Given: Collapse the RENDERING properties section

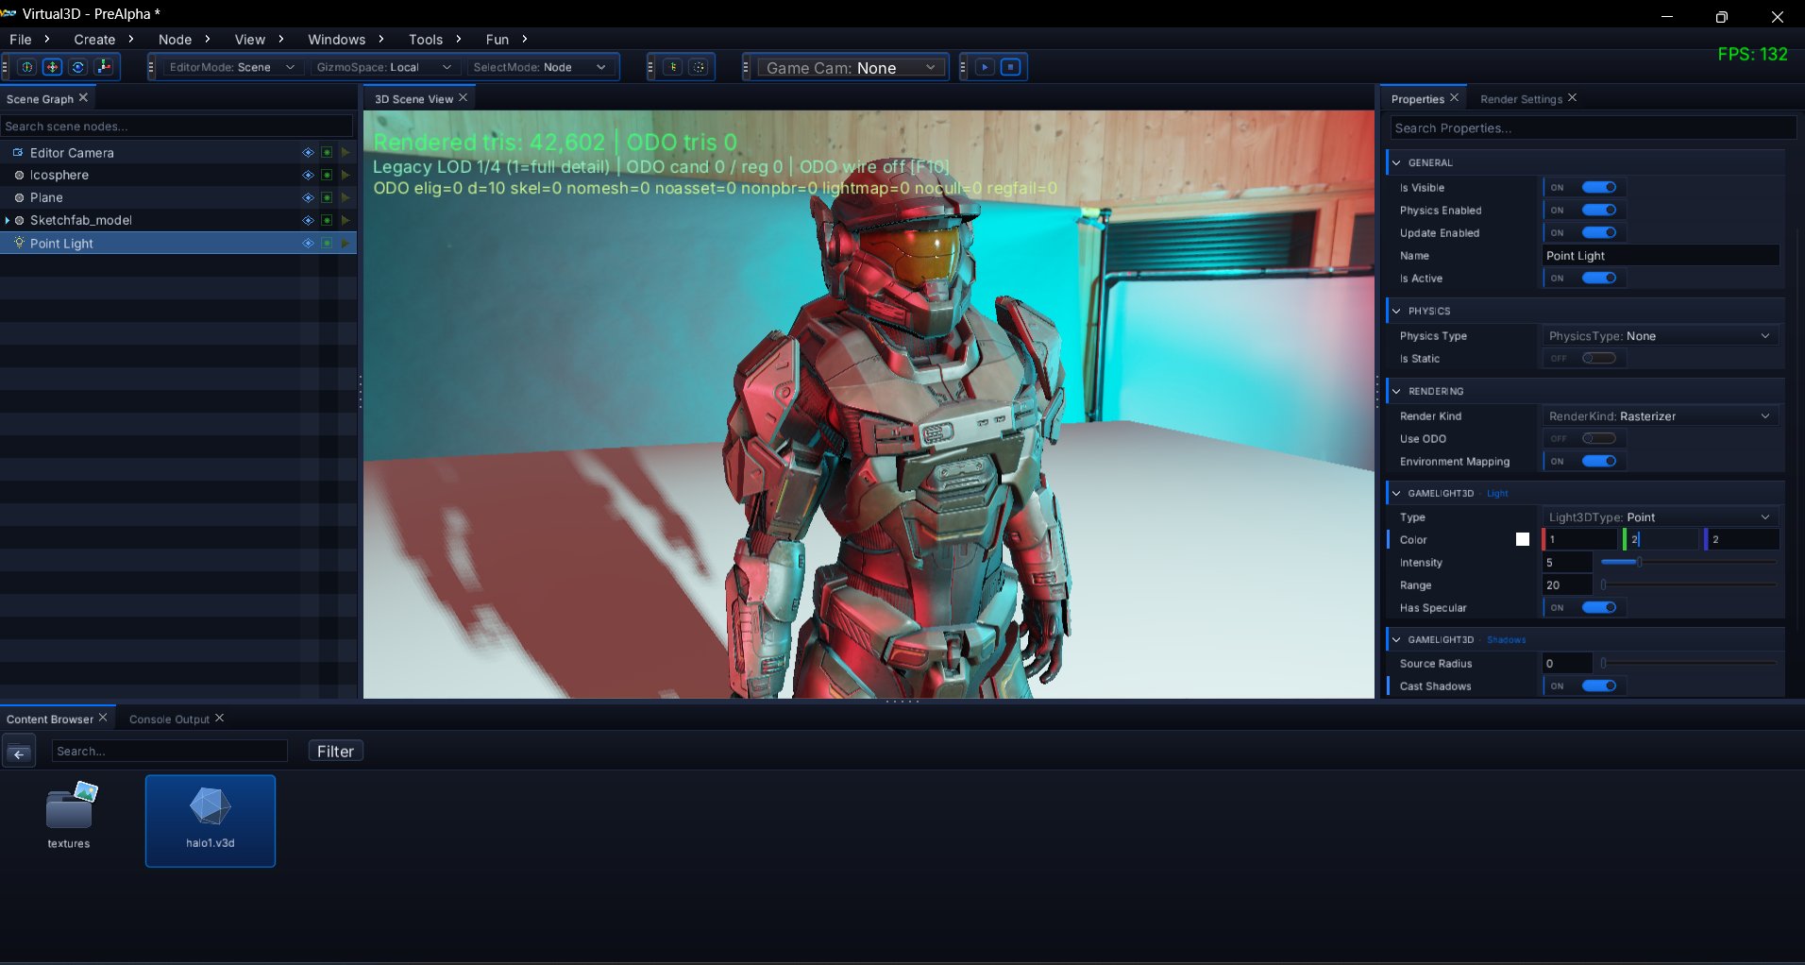Looking at the screenshot, I should [1396, 391].
